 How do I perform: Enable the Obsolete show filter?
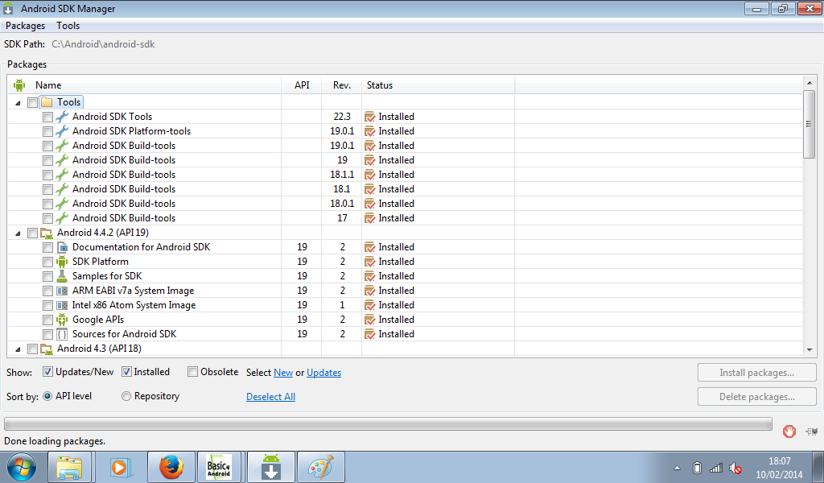click(193, 372)
